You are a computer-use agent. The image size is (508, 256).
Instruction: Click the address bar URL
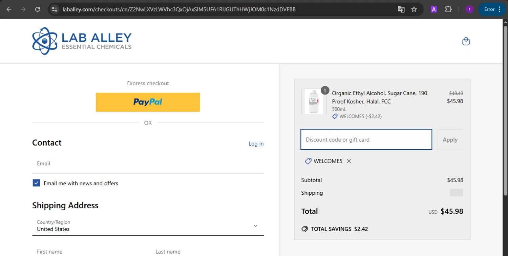pos(179,9)
